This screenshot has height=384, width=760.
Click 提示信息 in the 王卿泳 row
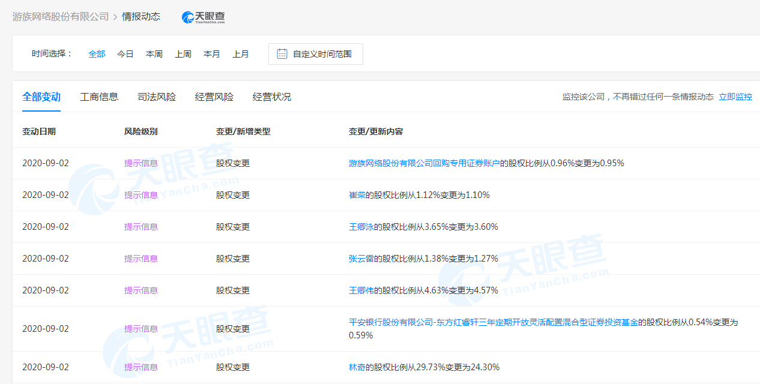point(141,227)
